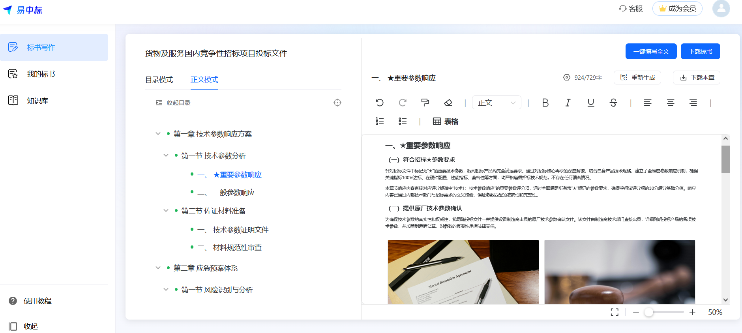Collapse the outline via 收起目录
This screenshot has height=333, width=742.
pos(173,103)
